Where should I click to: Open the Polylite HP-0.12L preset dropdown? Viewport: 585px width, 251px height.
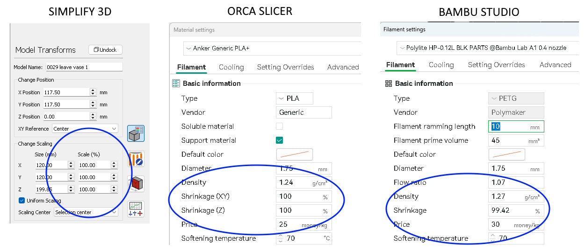point(487,48)
